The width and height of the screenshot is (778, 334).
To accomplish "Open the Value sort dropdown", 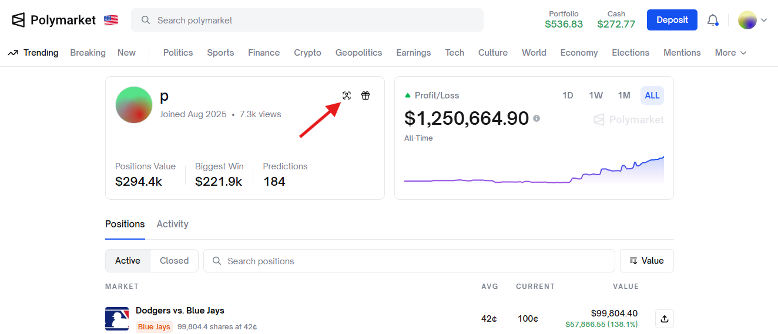I will pyautogui.click(x=646, y=261).
